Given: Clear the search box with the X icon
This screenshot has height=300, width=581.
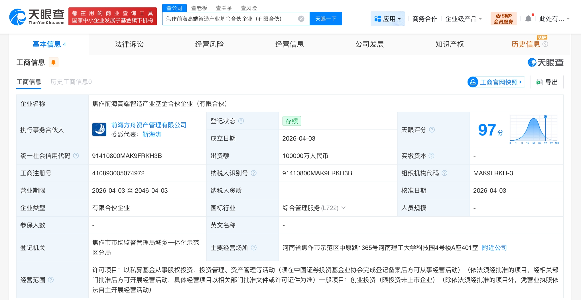Looking at the screenshot, I should [x=301, y=19].
